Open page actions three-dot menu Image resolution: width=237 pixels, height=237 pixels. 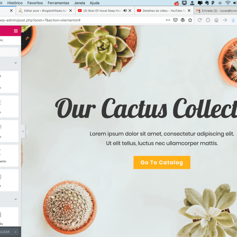pos(168,20)
